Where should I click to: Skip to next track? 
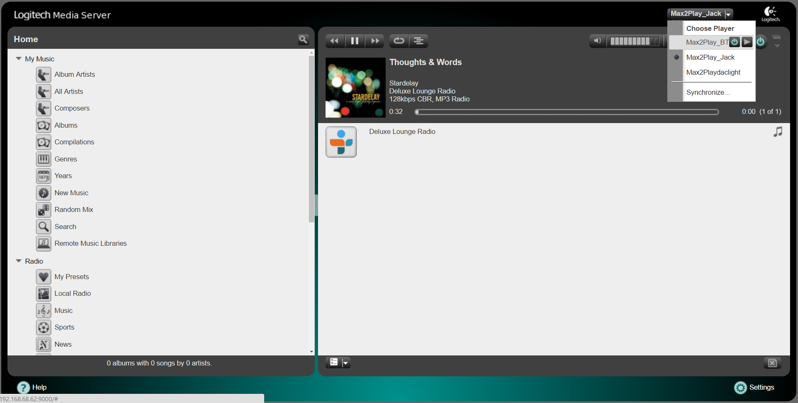click(x=375, y=41)
